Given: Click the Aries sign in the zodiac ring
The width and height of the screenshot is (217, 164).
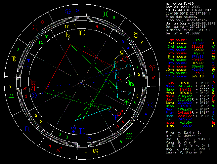Looking at the screenshot, I should 152,67.
